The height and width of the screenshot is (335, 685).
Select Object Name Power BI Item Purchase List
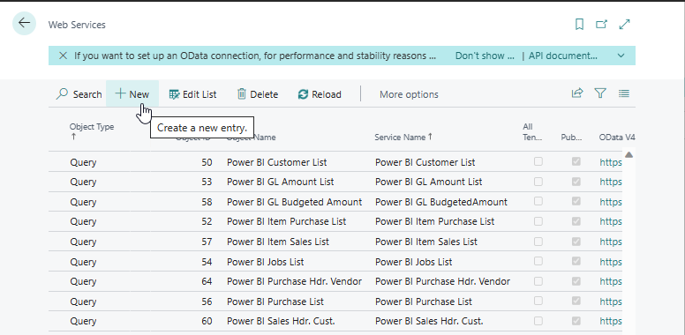click(286, 221)
